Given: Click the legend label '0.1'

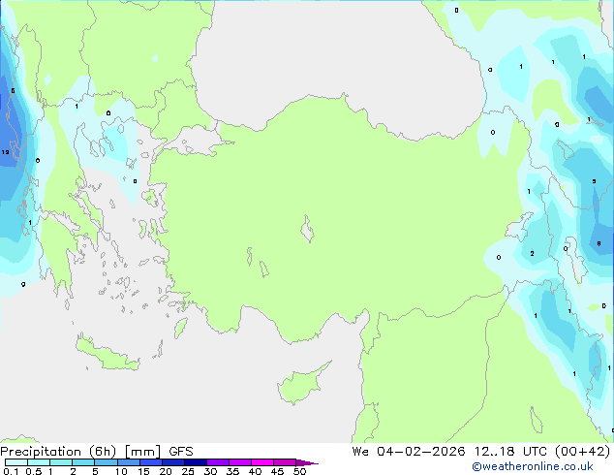Looking at the screenshot, I should (11, 471).
